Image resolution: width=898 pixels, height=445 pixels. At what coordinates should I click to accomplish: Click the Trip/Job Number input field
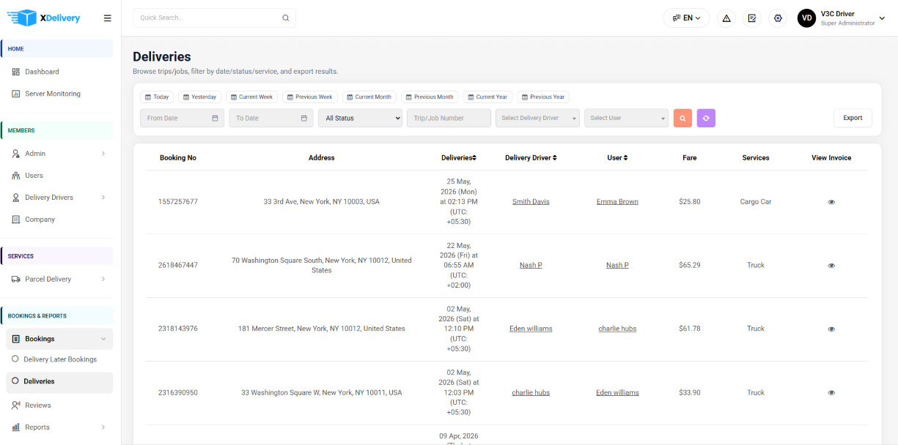(x=449, y=118)
